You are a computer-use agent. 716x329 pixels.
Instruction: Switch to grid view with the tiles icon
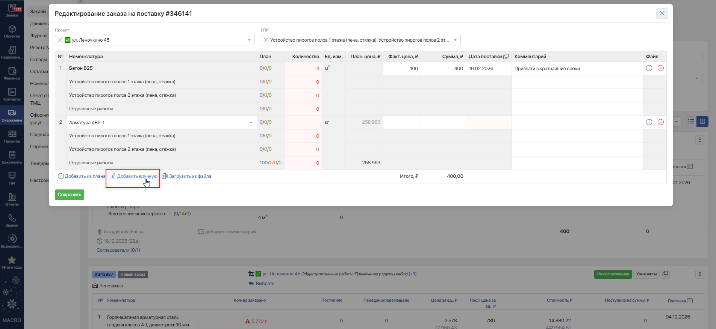[702, 122]
